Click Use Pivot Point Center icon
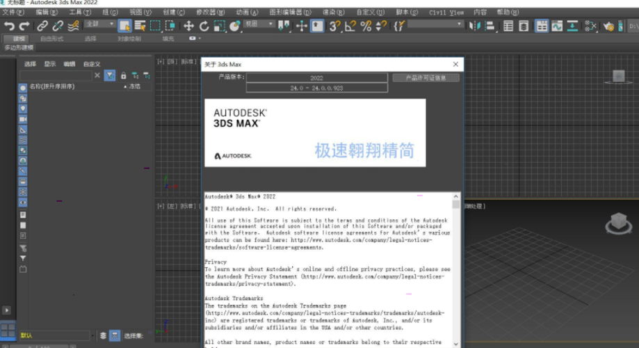 coord(284,26)
